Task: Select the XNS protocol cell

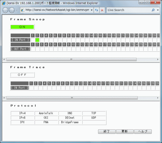Action: pos(70,113)
